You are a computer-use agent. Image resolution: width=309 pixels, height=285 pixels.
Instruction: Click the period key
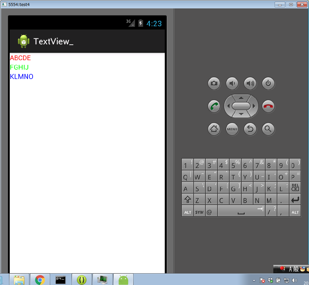coord(283,199)
